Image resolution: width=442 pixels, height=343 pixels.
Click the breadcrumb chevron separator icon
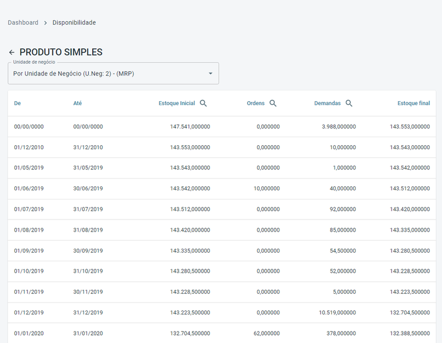pyautogui.click(x=45, y=23)
